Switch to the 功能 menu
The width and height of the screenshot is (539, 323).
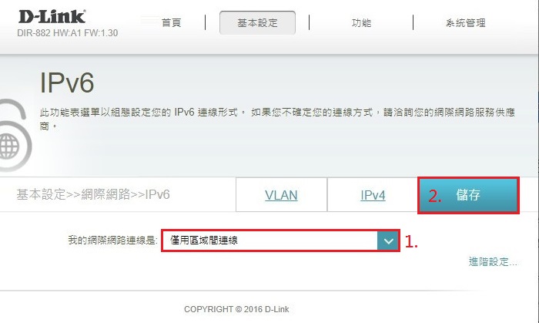361,22
